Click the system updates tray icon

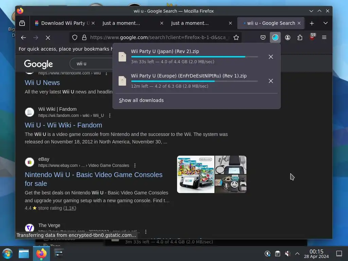click(267, 254)
